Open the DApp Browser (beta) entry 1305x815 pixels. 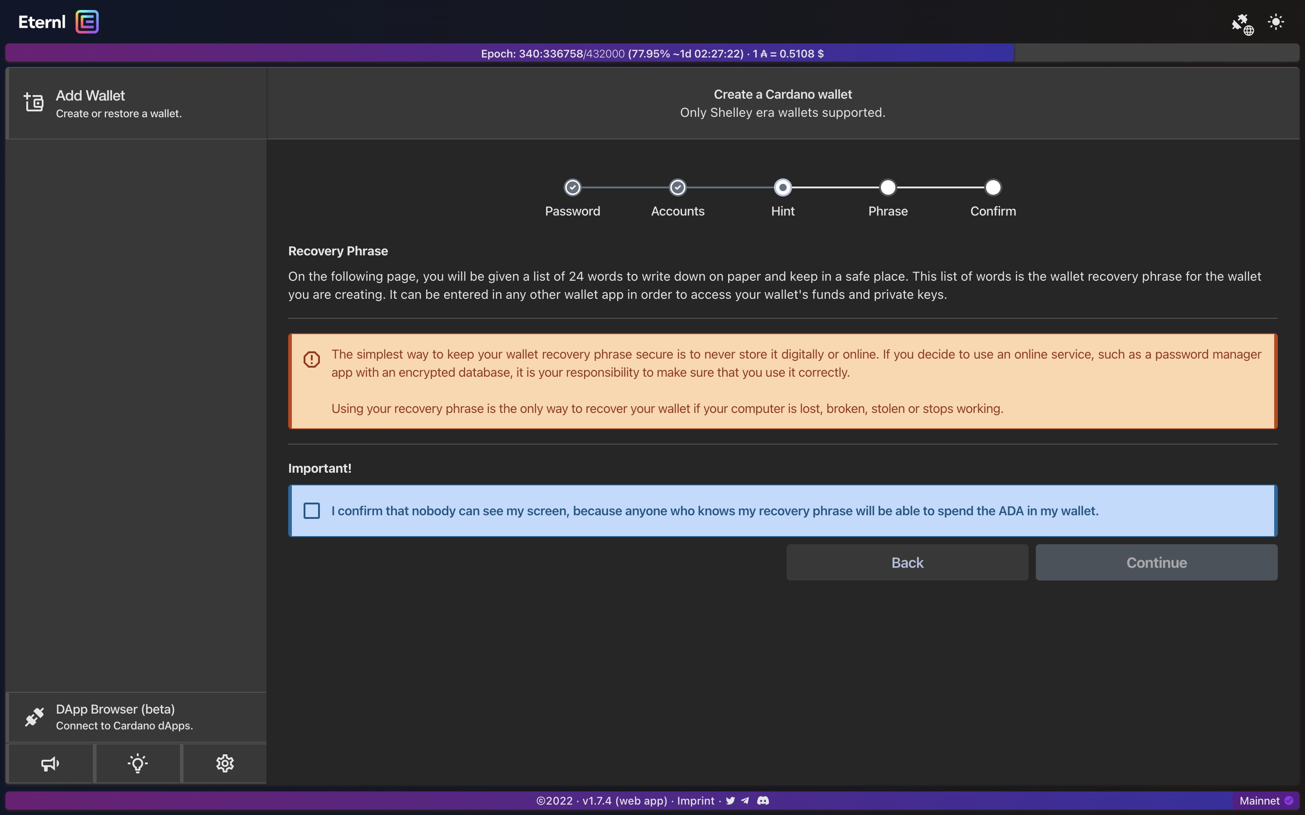coord(136,717)
